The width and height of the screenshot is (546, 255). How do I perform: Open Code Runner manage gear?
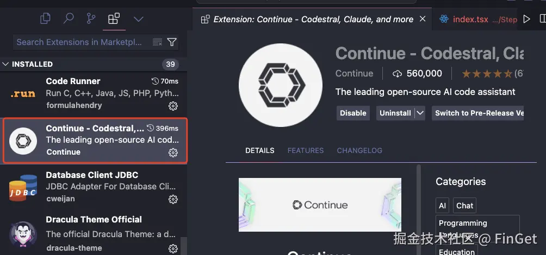pos(173,106)
